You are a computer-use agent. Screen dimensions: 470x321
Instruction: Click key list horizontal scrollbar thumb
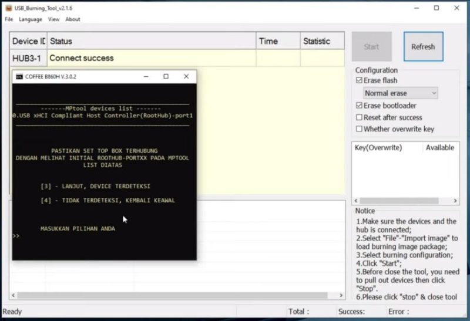[x=399, y=201]
